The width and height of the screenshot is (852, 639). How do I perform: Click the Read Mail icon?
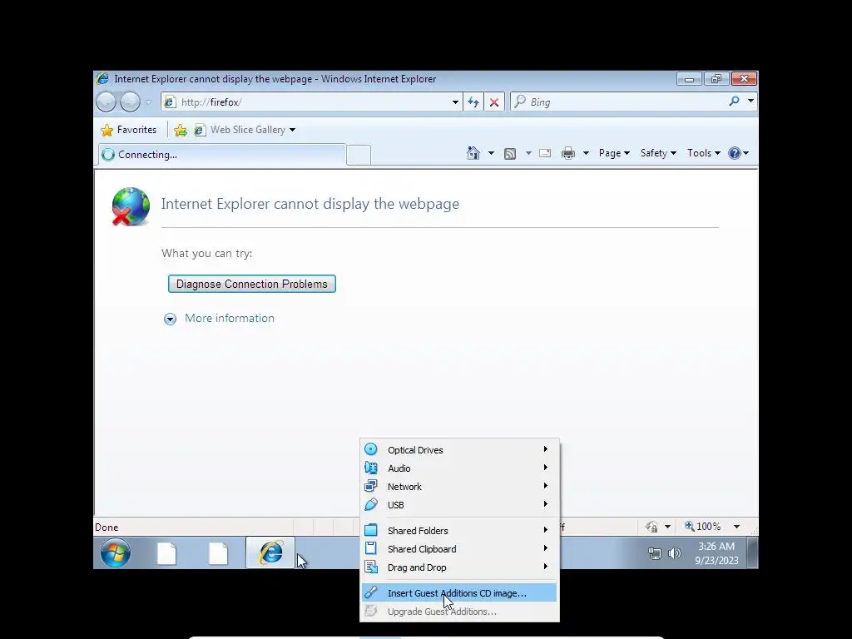tap(545, 153)
